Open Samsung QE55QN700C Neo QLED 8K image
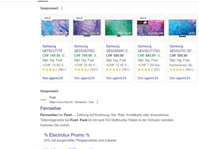199x149 pixels. tap(87, 28)
